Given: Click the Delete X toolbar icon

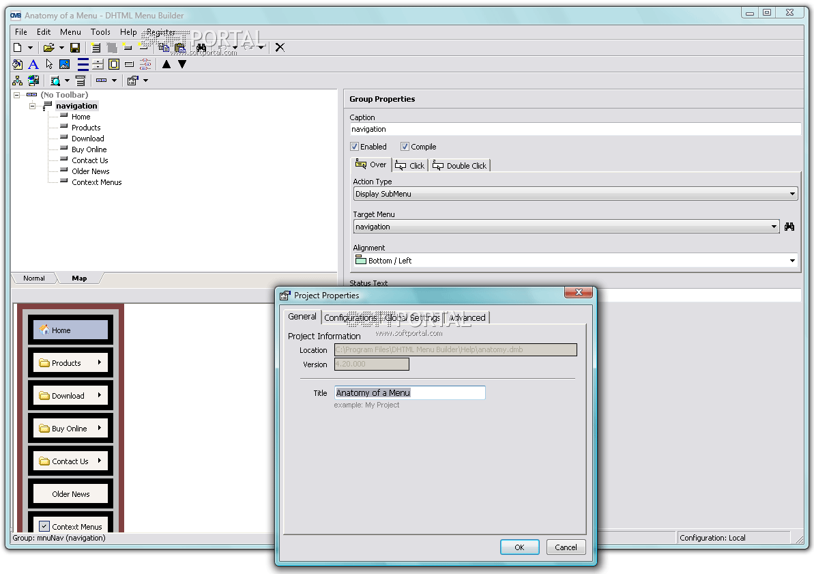Looking at the screenshot, I should coord(280,48).
